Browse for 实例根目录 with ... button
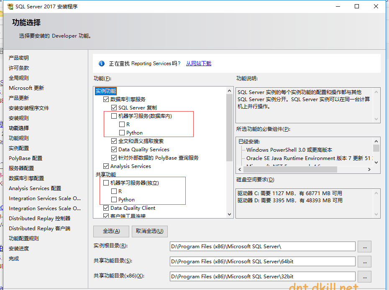The height and width of the screenshot is (290, 389). [x=364, y=247]
